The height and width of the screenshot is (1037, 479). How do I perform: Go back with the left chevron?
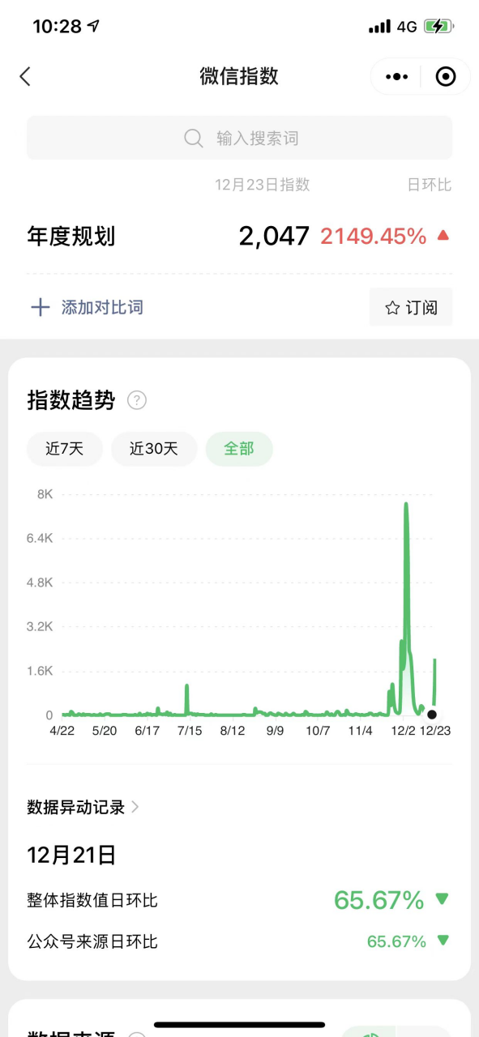(x=25, y=76)
